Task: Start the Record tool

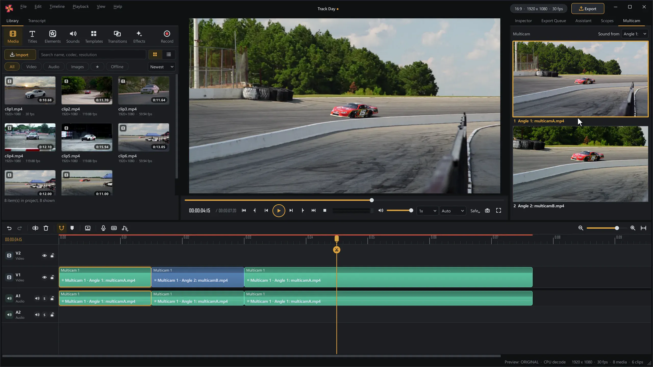Action: click(167, 37)
